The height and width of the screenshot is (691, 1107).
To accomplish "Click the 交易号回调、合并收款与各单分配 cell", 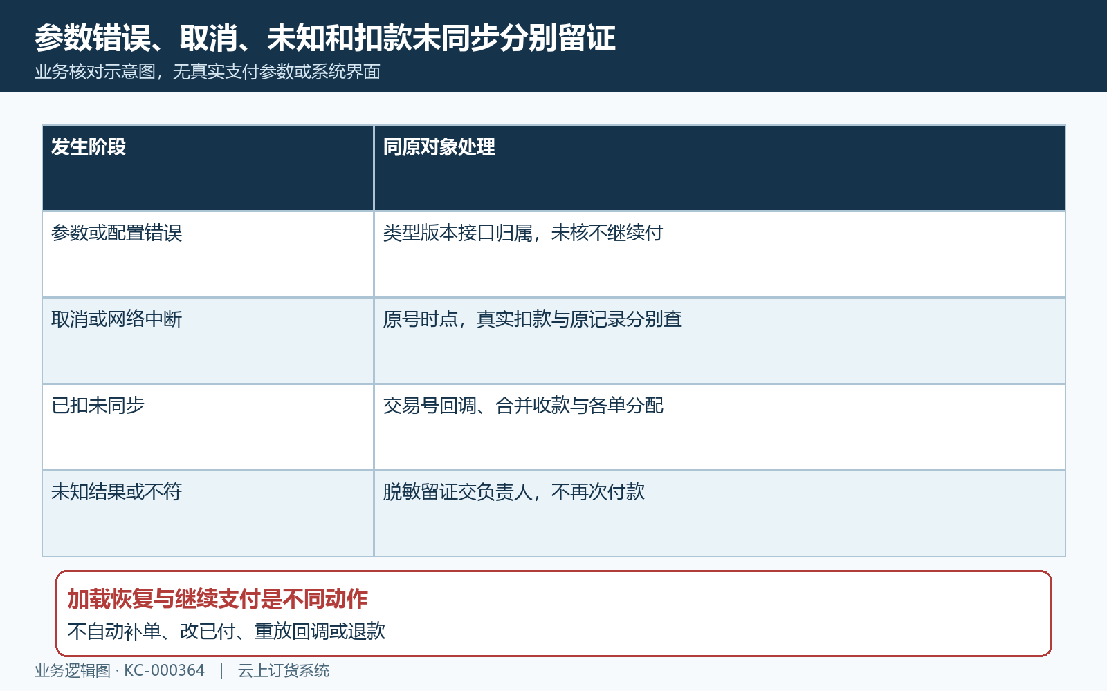I will [720, 427].
